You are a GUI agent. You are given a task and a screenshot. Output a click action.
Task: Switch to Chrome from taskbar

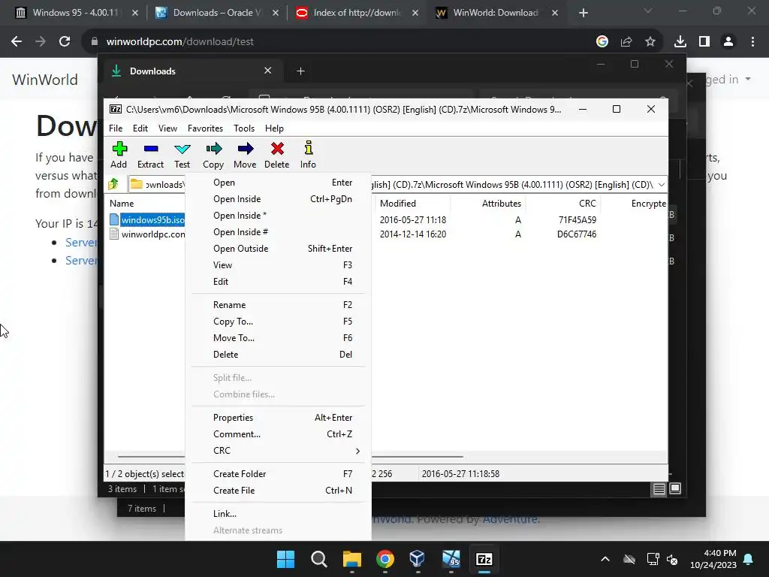click(385, 559)
